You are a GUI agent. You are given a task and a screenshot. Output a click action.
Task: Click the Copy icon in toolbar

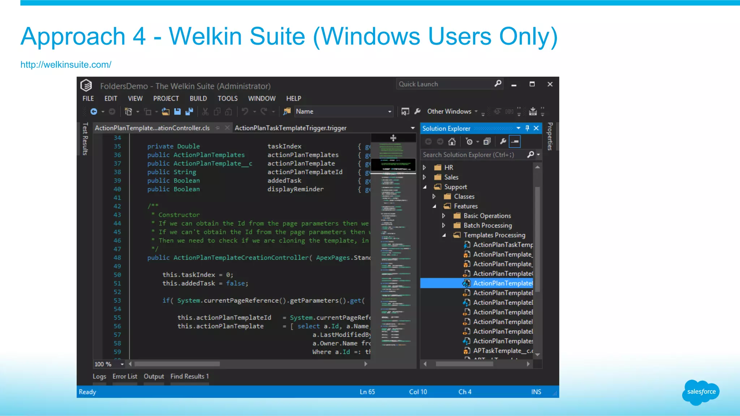pos(217,111)
